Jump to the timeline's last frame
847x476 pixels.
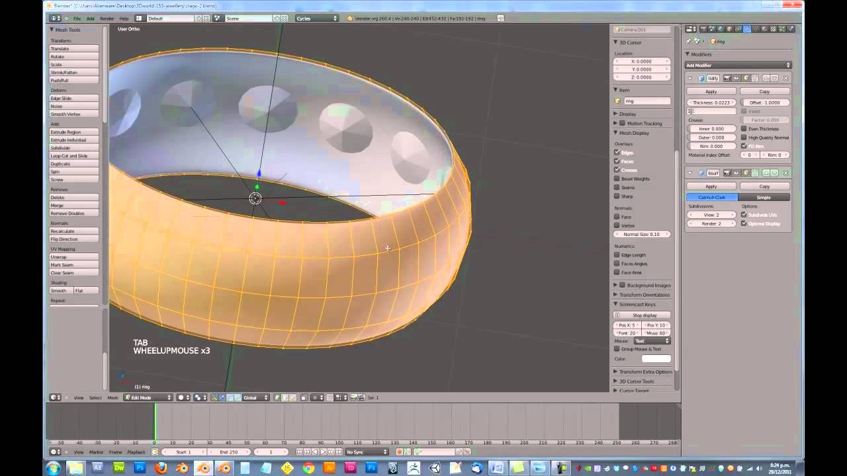pos(339,452)
